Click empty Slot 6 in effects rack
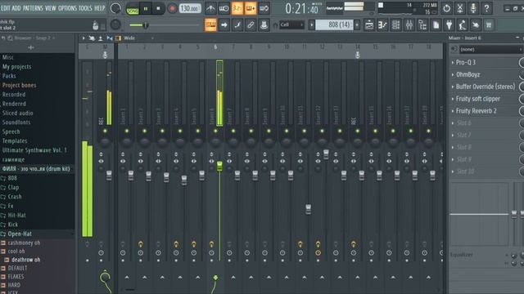524x294 pixels. [x=464, y=123]
